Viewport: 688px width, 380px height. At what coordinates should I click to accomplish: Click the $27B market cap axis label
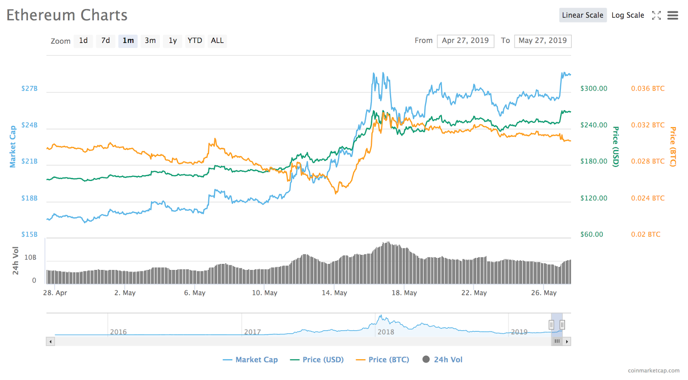click(30, 89)
